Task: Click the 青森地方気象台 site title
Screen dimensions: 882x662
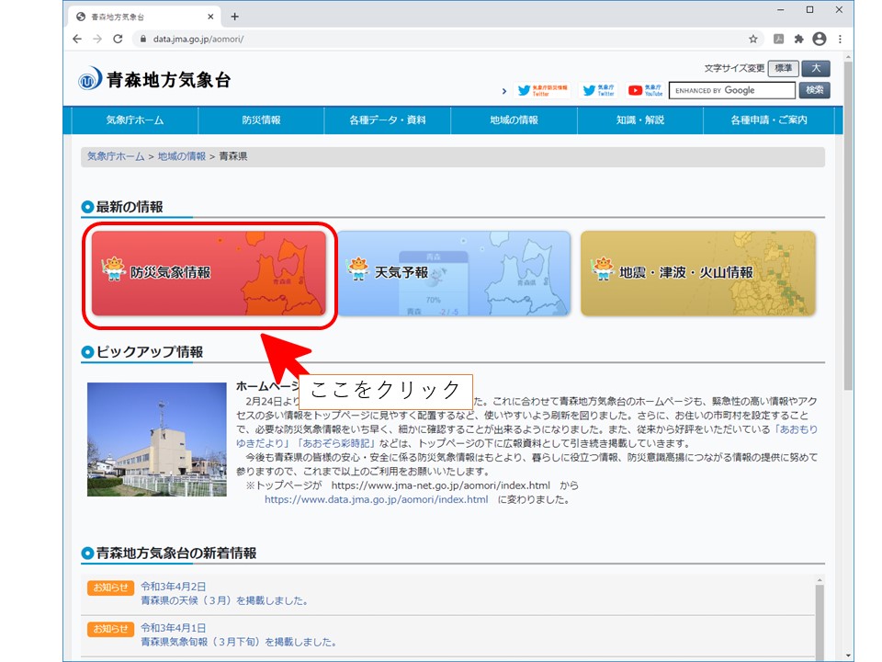Action: [169, 80]
